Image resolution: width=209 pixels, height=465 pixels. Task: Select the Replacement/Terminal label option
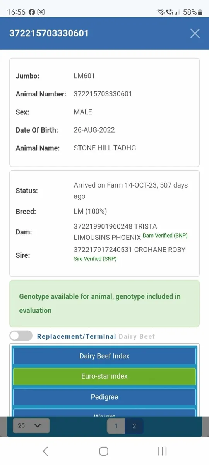coord(77,336)
